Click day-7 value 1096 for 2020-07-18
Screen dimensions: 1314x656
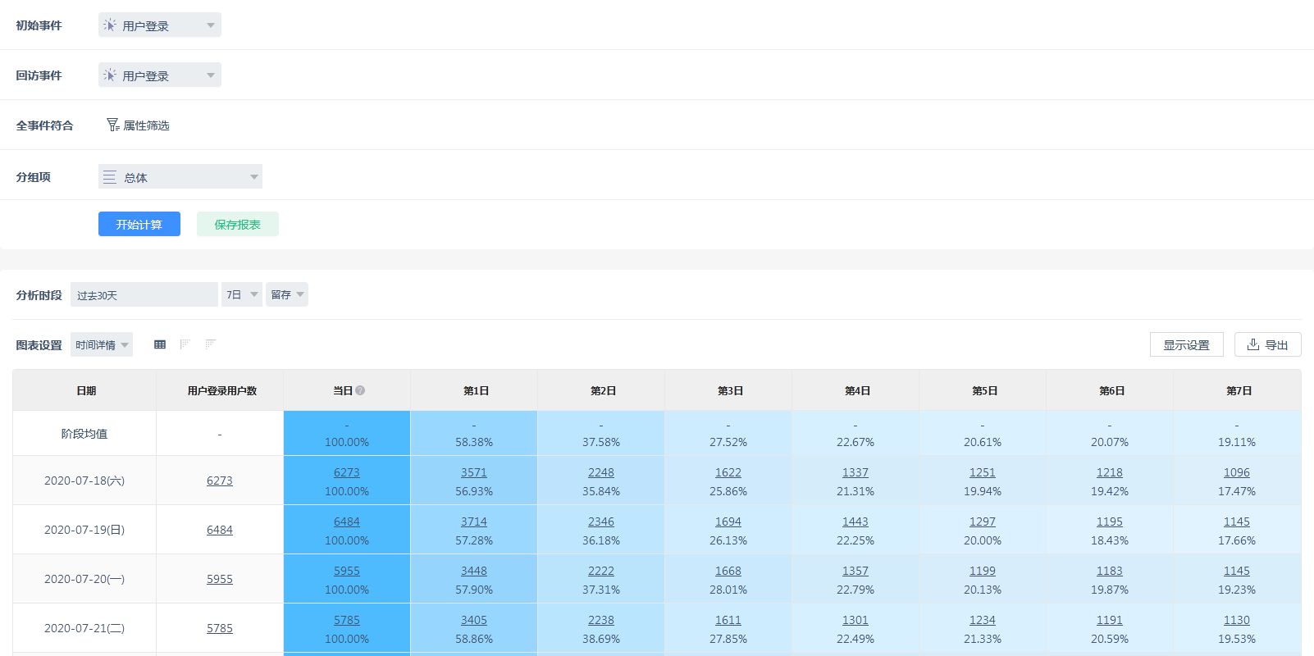coord(1237,472)
